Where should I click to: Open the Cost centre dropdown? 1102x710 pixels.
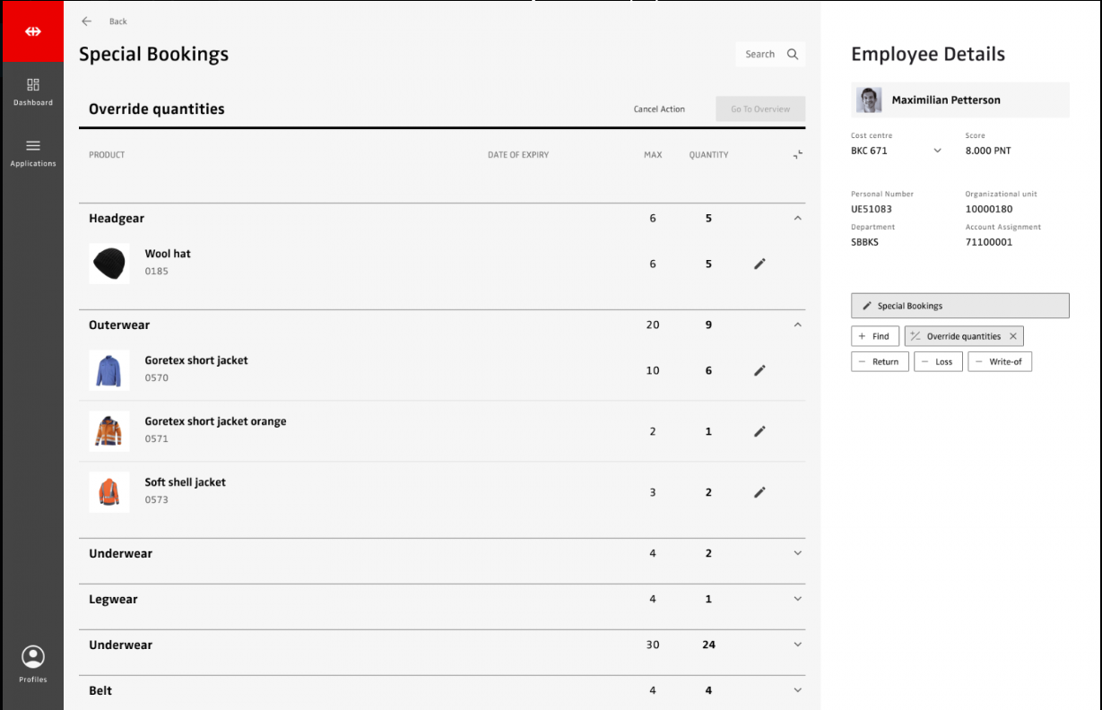click(x=938, y=151)
